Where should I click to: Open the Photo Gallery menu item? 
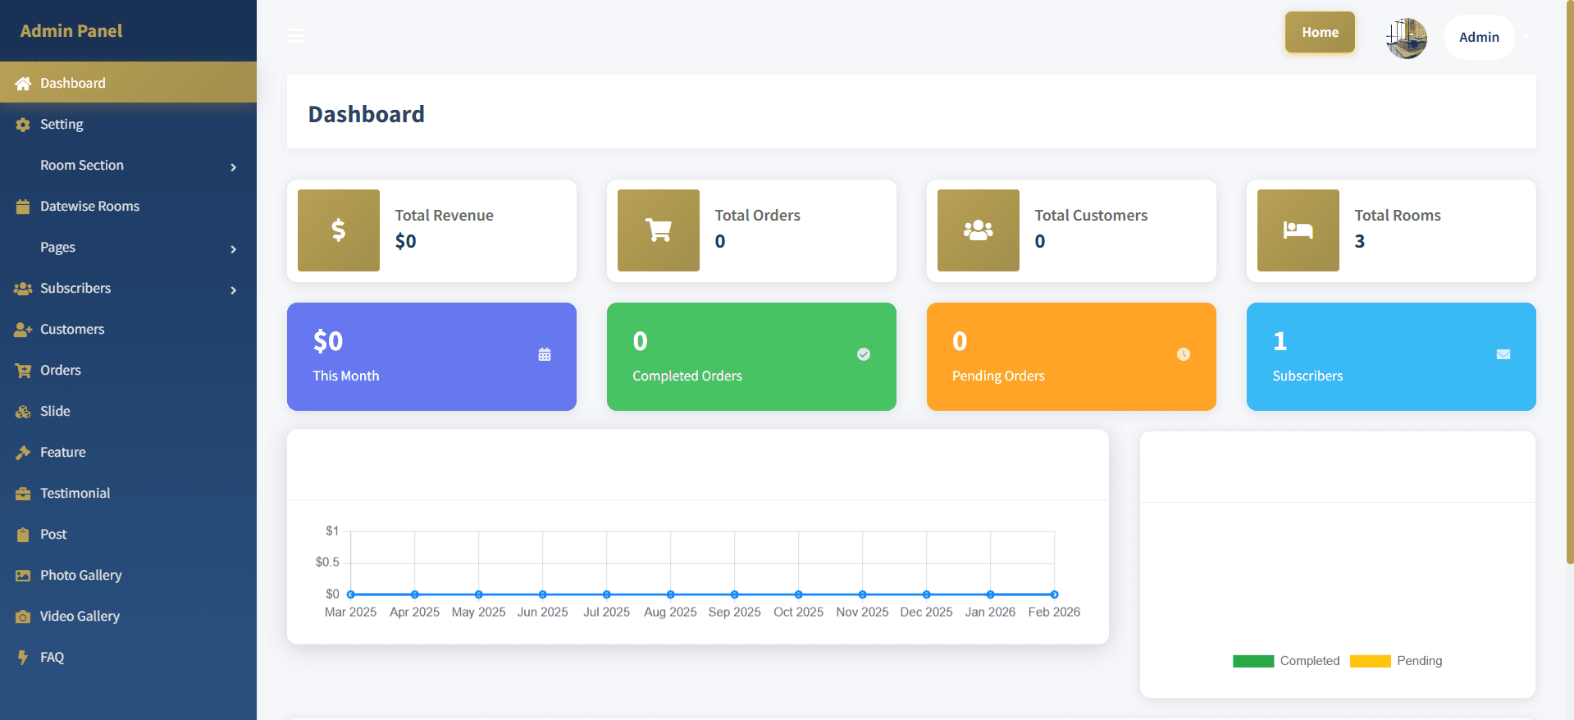pyautogui.click(x=128, y=575)
